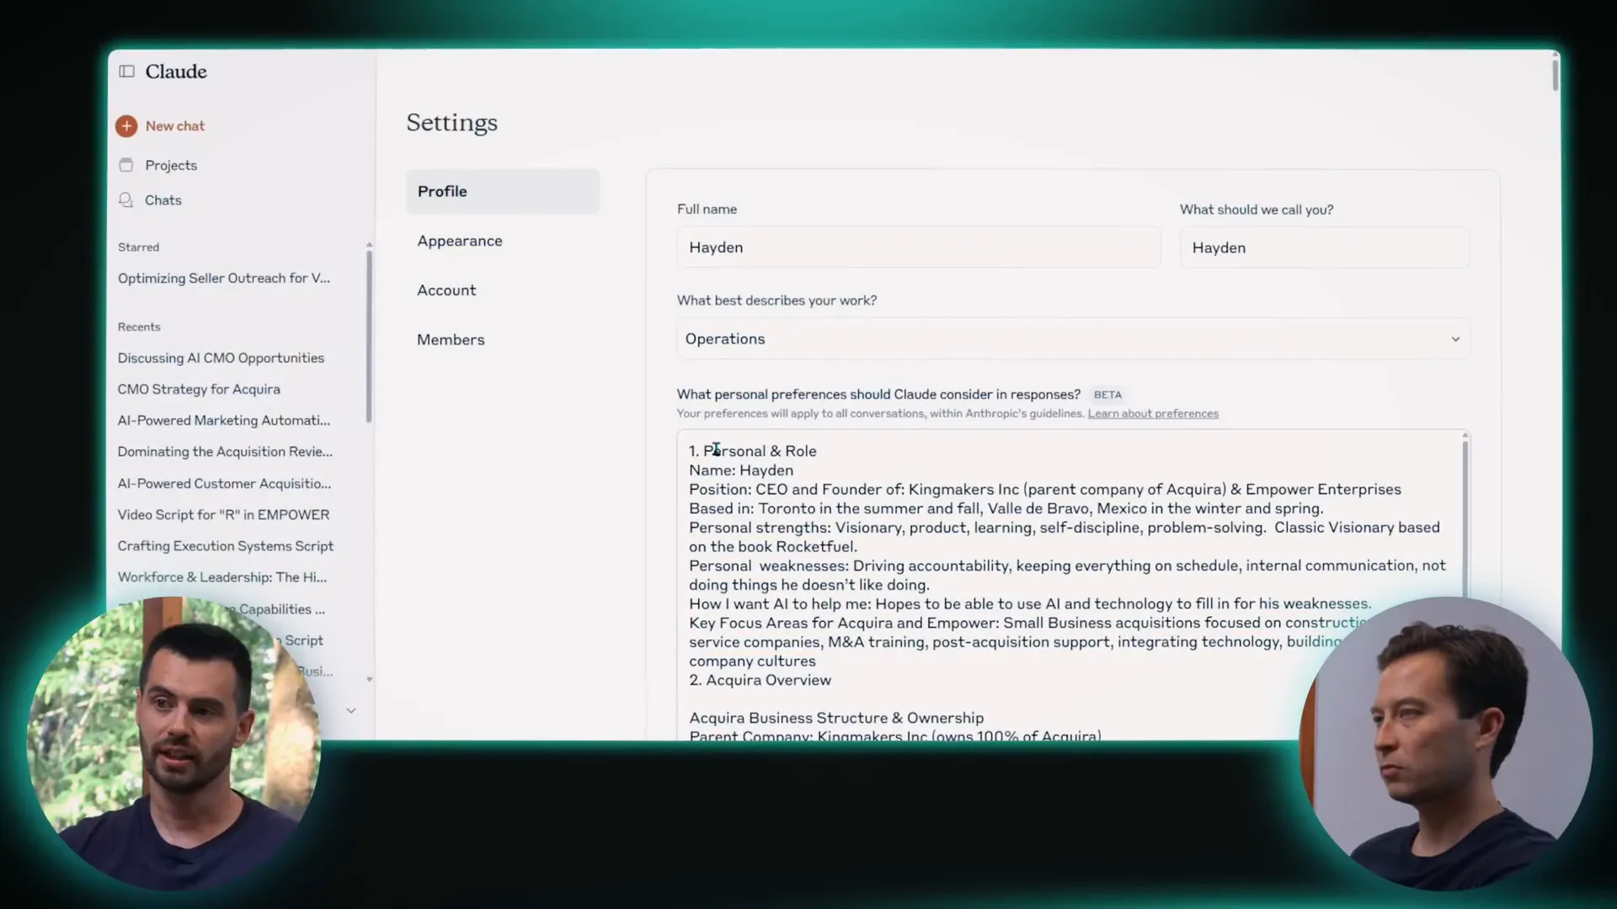Toggle the sidebar panel icon beside Claude
Image resolution: width=1617 pixels, height=909 pixels.
pyautogui.click(x=126, y=72)
